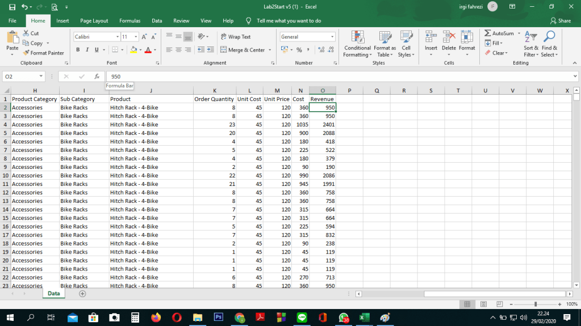The image size is (581, 326).
Task: Toggle Bold formatting
Action: [x=87, y=50]
